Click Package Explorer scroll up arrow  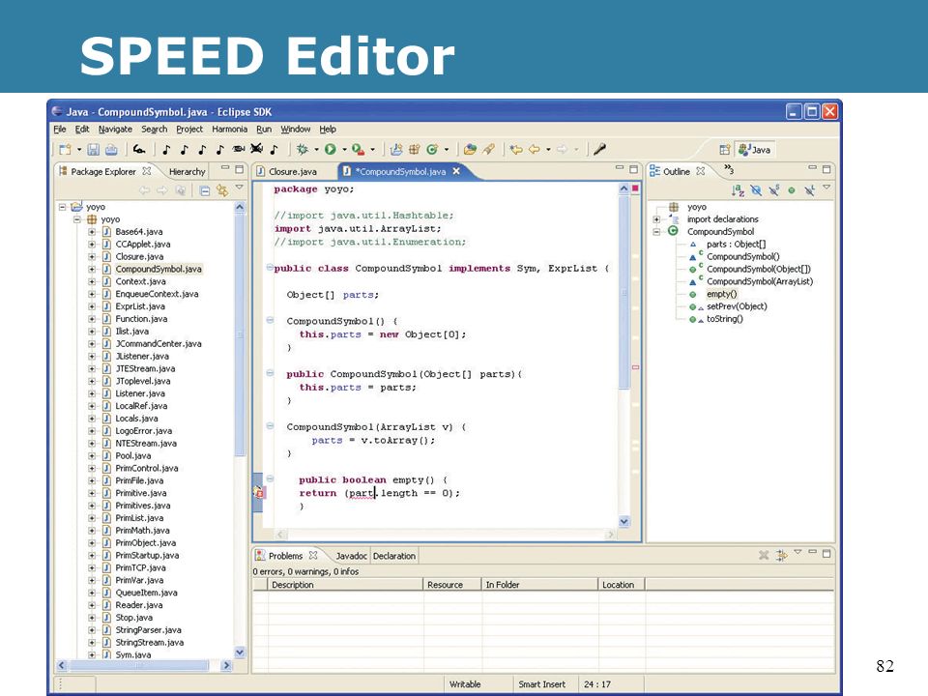click(240, 207)
